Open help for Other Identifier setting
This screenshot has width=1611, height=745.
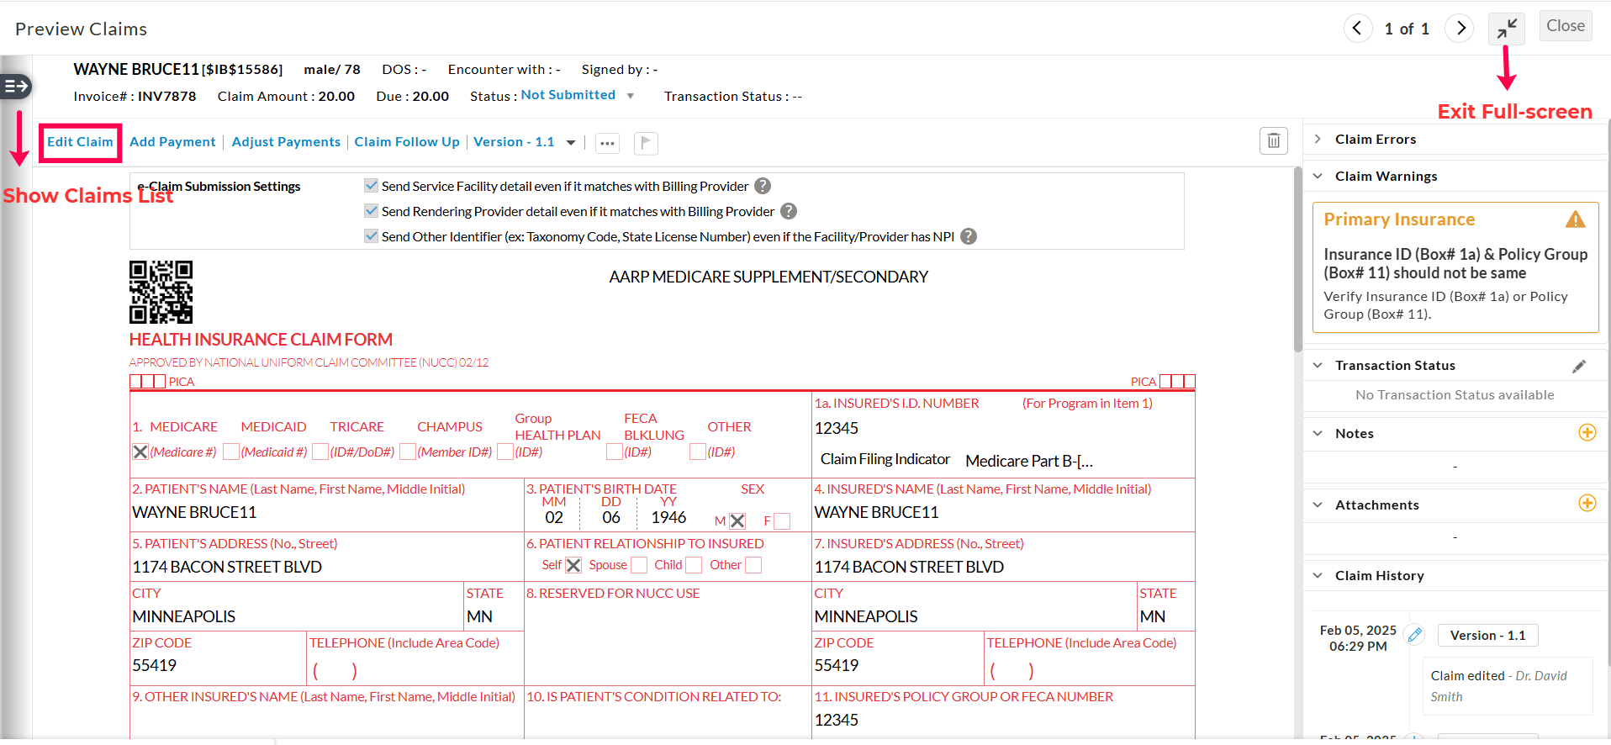[x=969, y=236]
